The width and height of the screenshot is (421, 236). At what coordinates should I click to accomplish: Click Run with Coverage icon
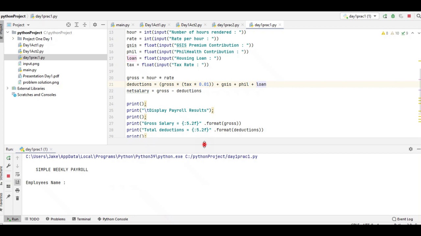point(401,16)
